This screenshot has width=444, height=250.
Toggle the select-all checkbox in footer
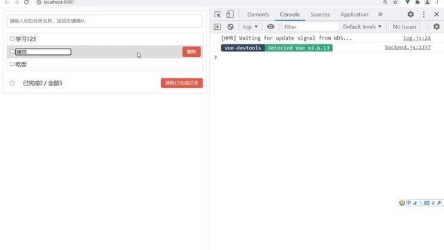(x=12, y=83)
